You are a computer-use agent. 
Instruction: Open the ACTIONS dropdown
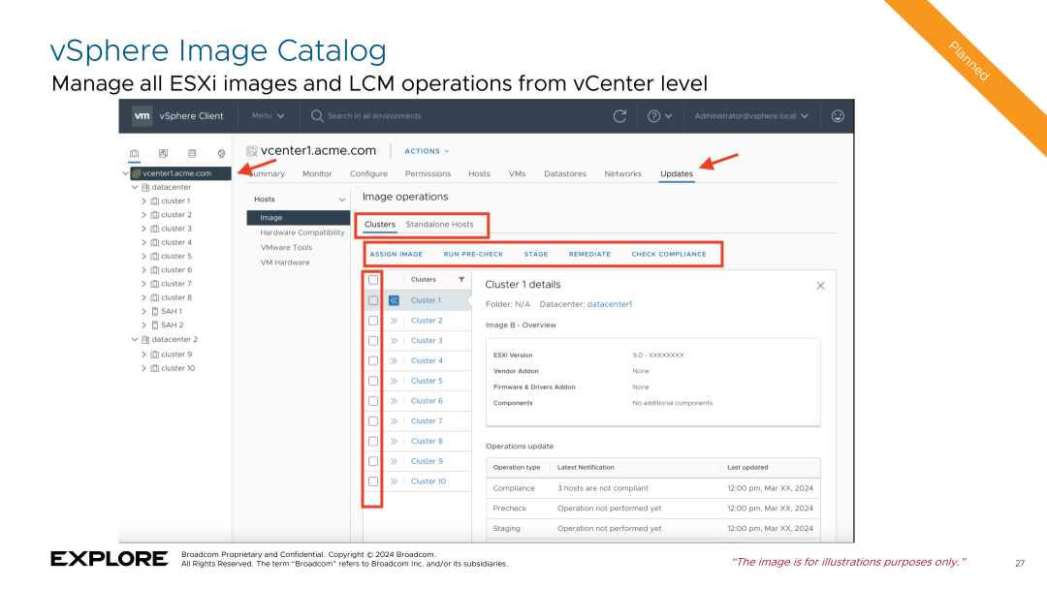pos(427,151)
